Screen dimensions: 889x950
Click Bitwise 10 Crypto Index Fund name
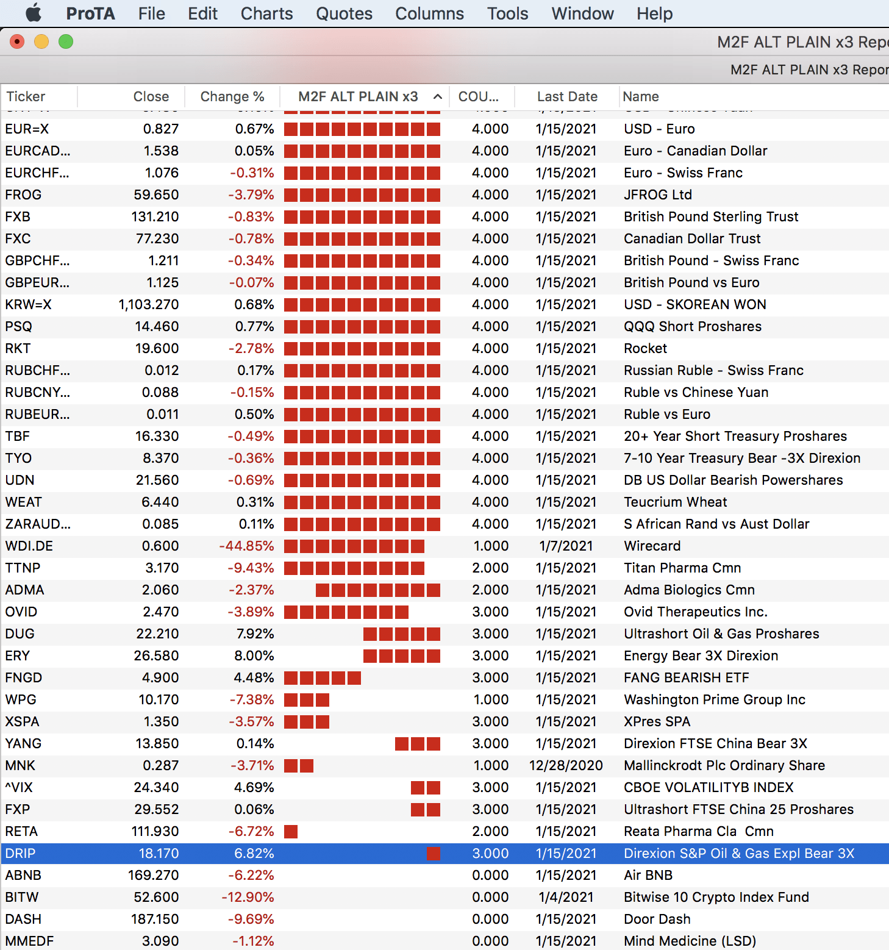(x=716, y=897)
